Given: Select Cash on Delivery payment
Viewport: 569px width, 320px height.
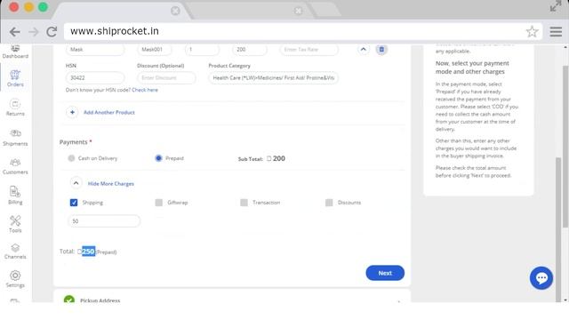Looking at the screenshot, I should click(71, 158).
